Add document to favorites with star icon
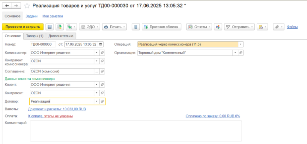Image resolution: width=307 pixels, height=144 pixels. pyautogui.click(x=27, y=6)
